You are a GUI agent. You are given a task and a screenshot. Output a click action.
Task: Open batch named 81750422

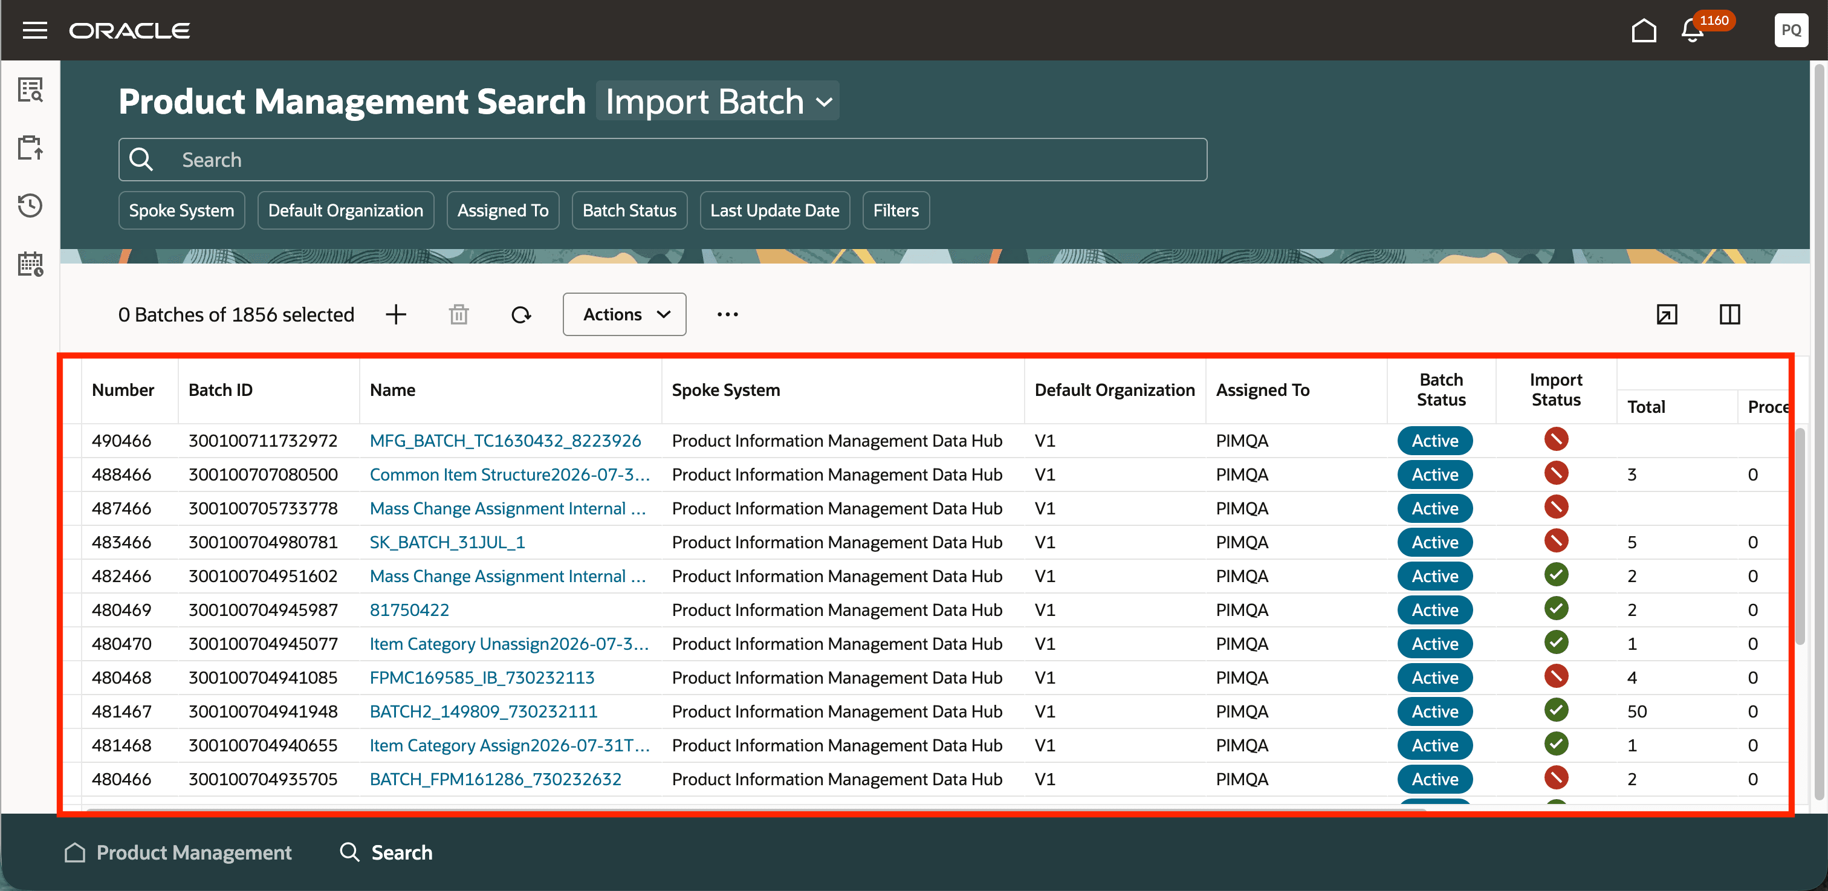(409, 610)
